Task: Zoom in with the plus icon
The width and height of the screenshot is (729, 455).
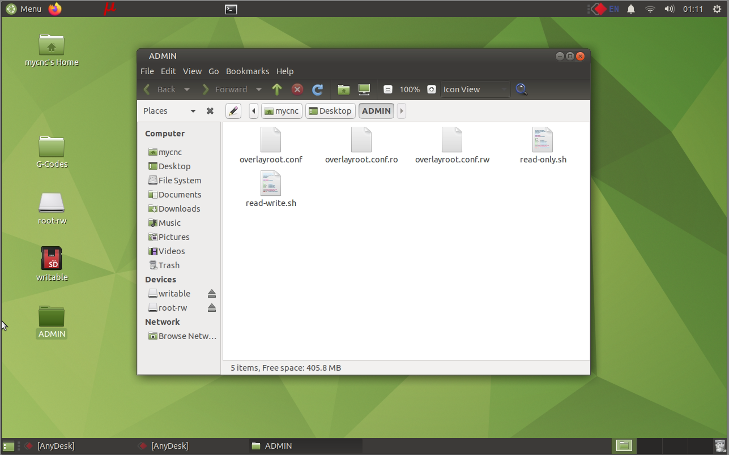Action: click(x=432, y=89)
